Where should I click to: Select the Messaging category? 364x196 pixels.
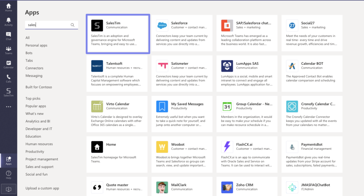click(34, 76)
